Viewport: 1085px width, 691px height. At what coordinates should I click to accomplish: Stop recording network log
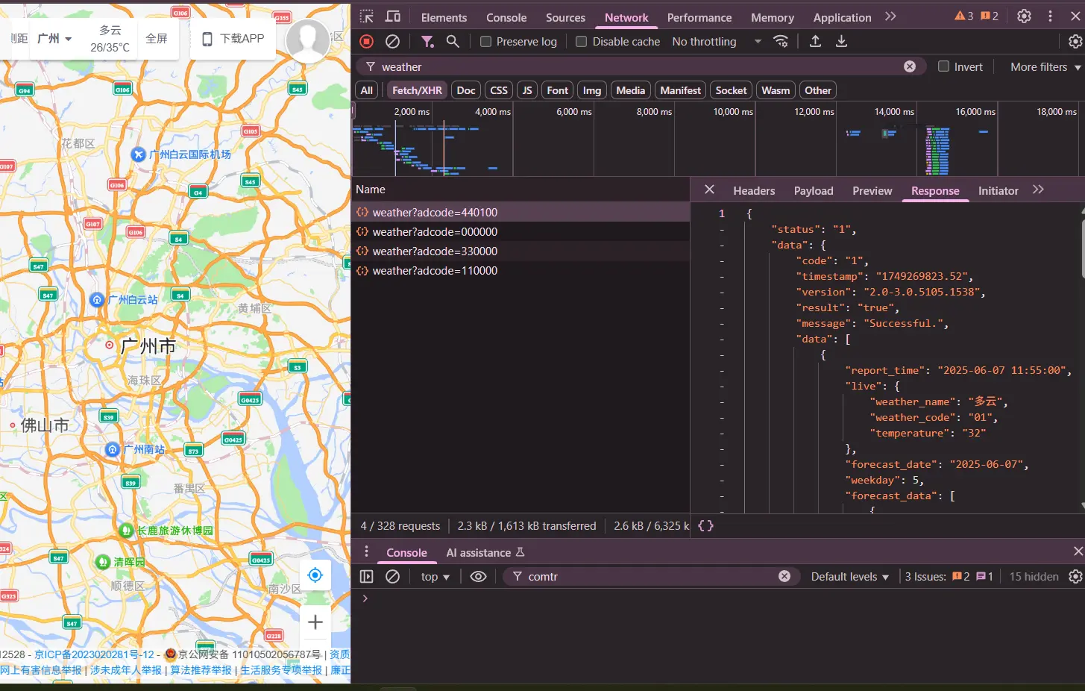click(x=366, y=42)
